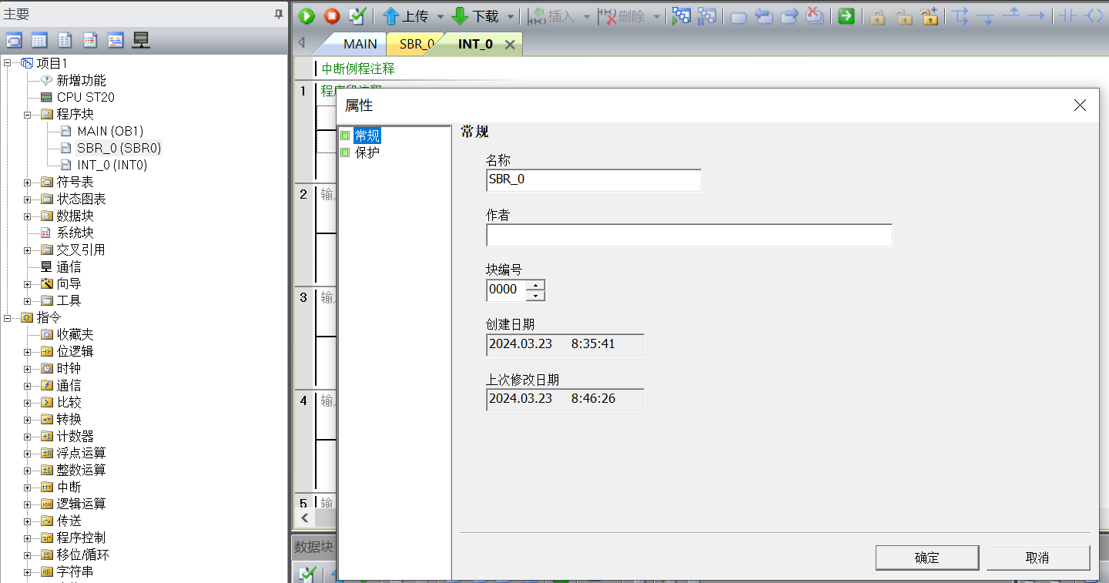Pin the 主要 panel with pushpin icon
This screenshot has height=583, width=1109.
[x=278, y=15]
